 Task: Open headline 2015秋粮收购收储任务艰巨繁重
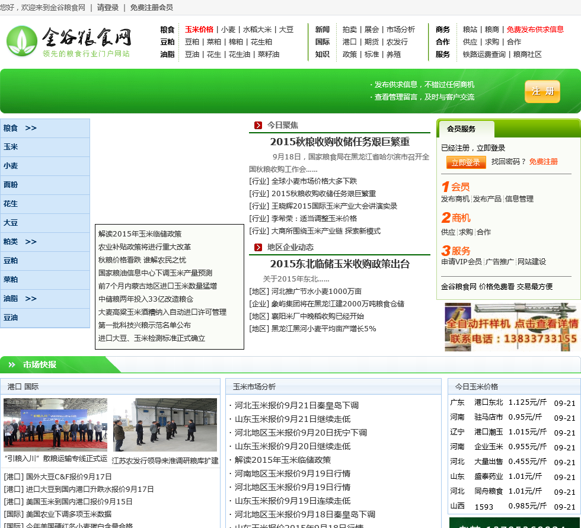coord(340,142)
